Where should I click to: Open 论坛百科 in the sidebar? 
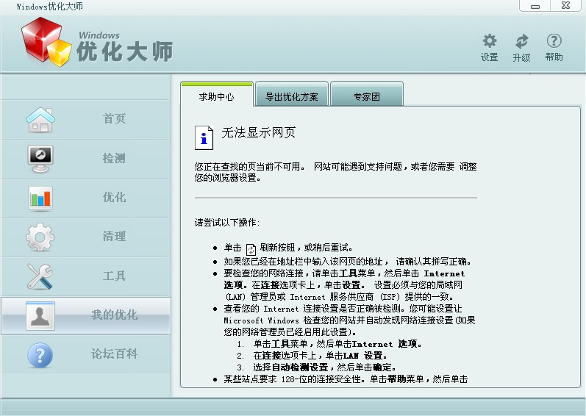[x=85, y=354]
